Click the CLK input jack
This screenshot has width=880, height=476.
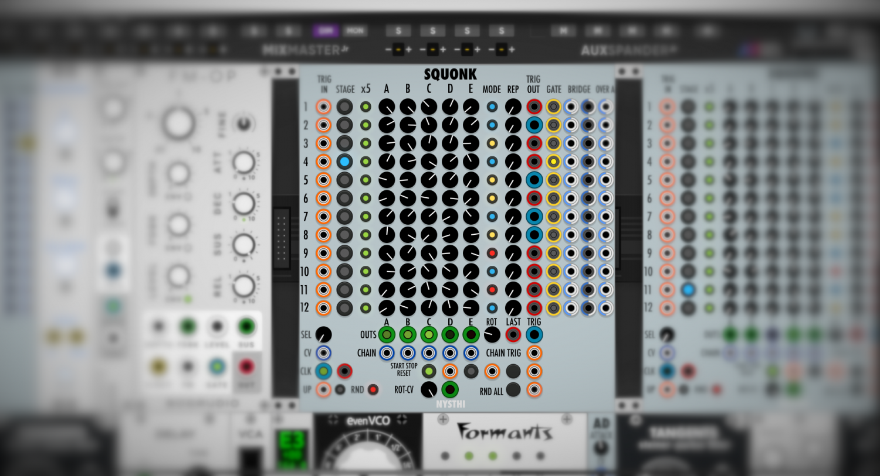click(x=323, y=371)
